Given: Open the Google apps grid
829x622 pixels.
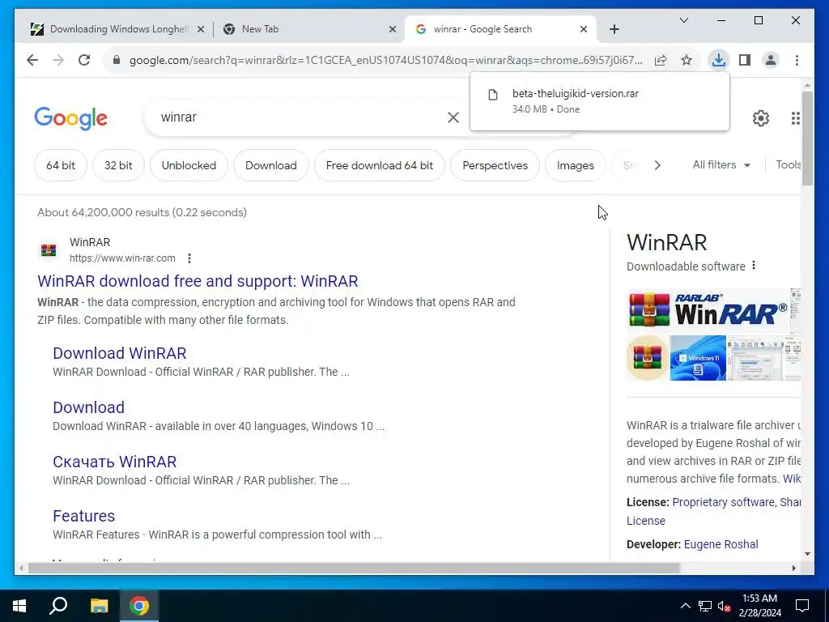Looking at the screenshot, I should (x=795, y=118).
